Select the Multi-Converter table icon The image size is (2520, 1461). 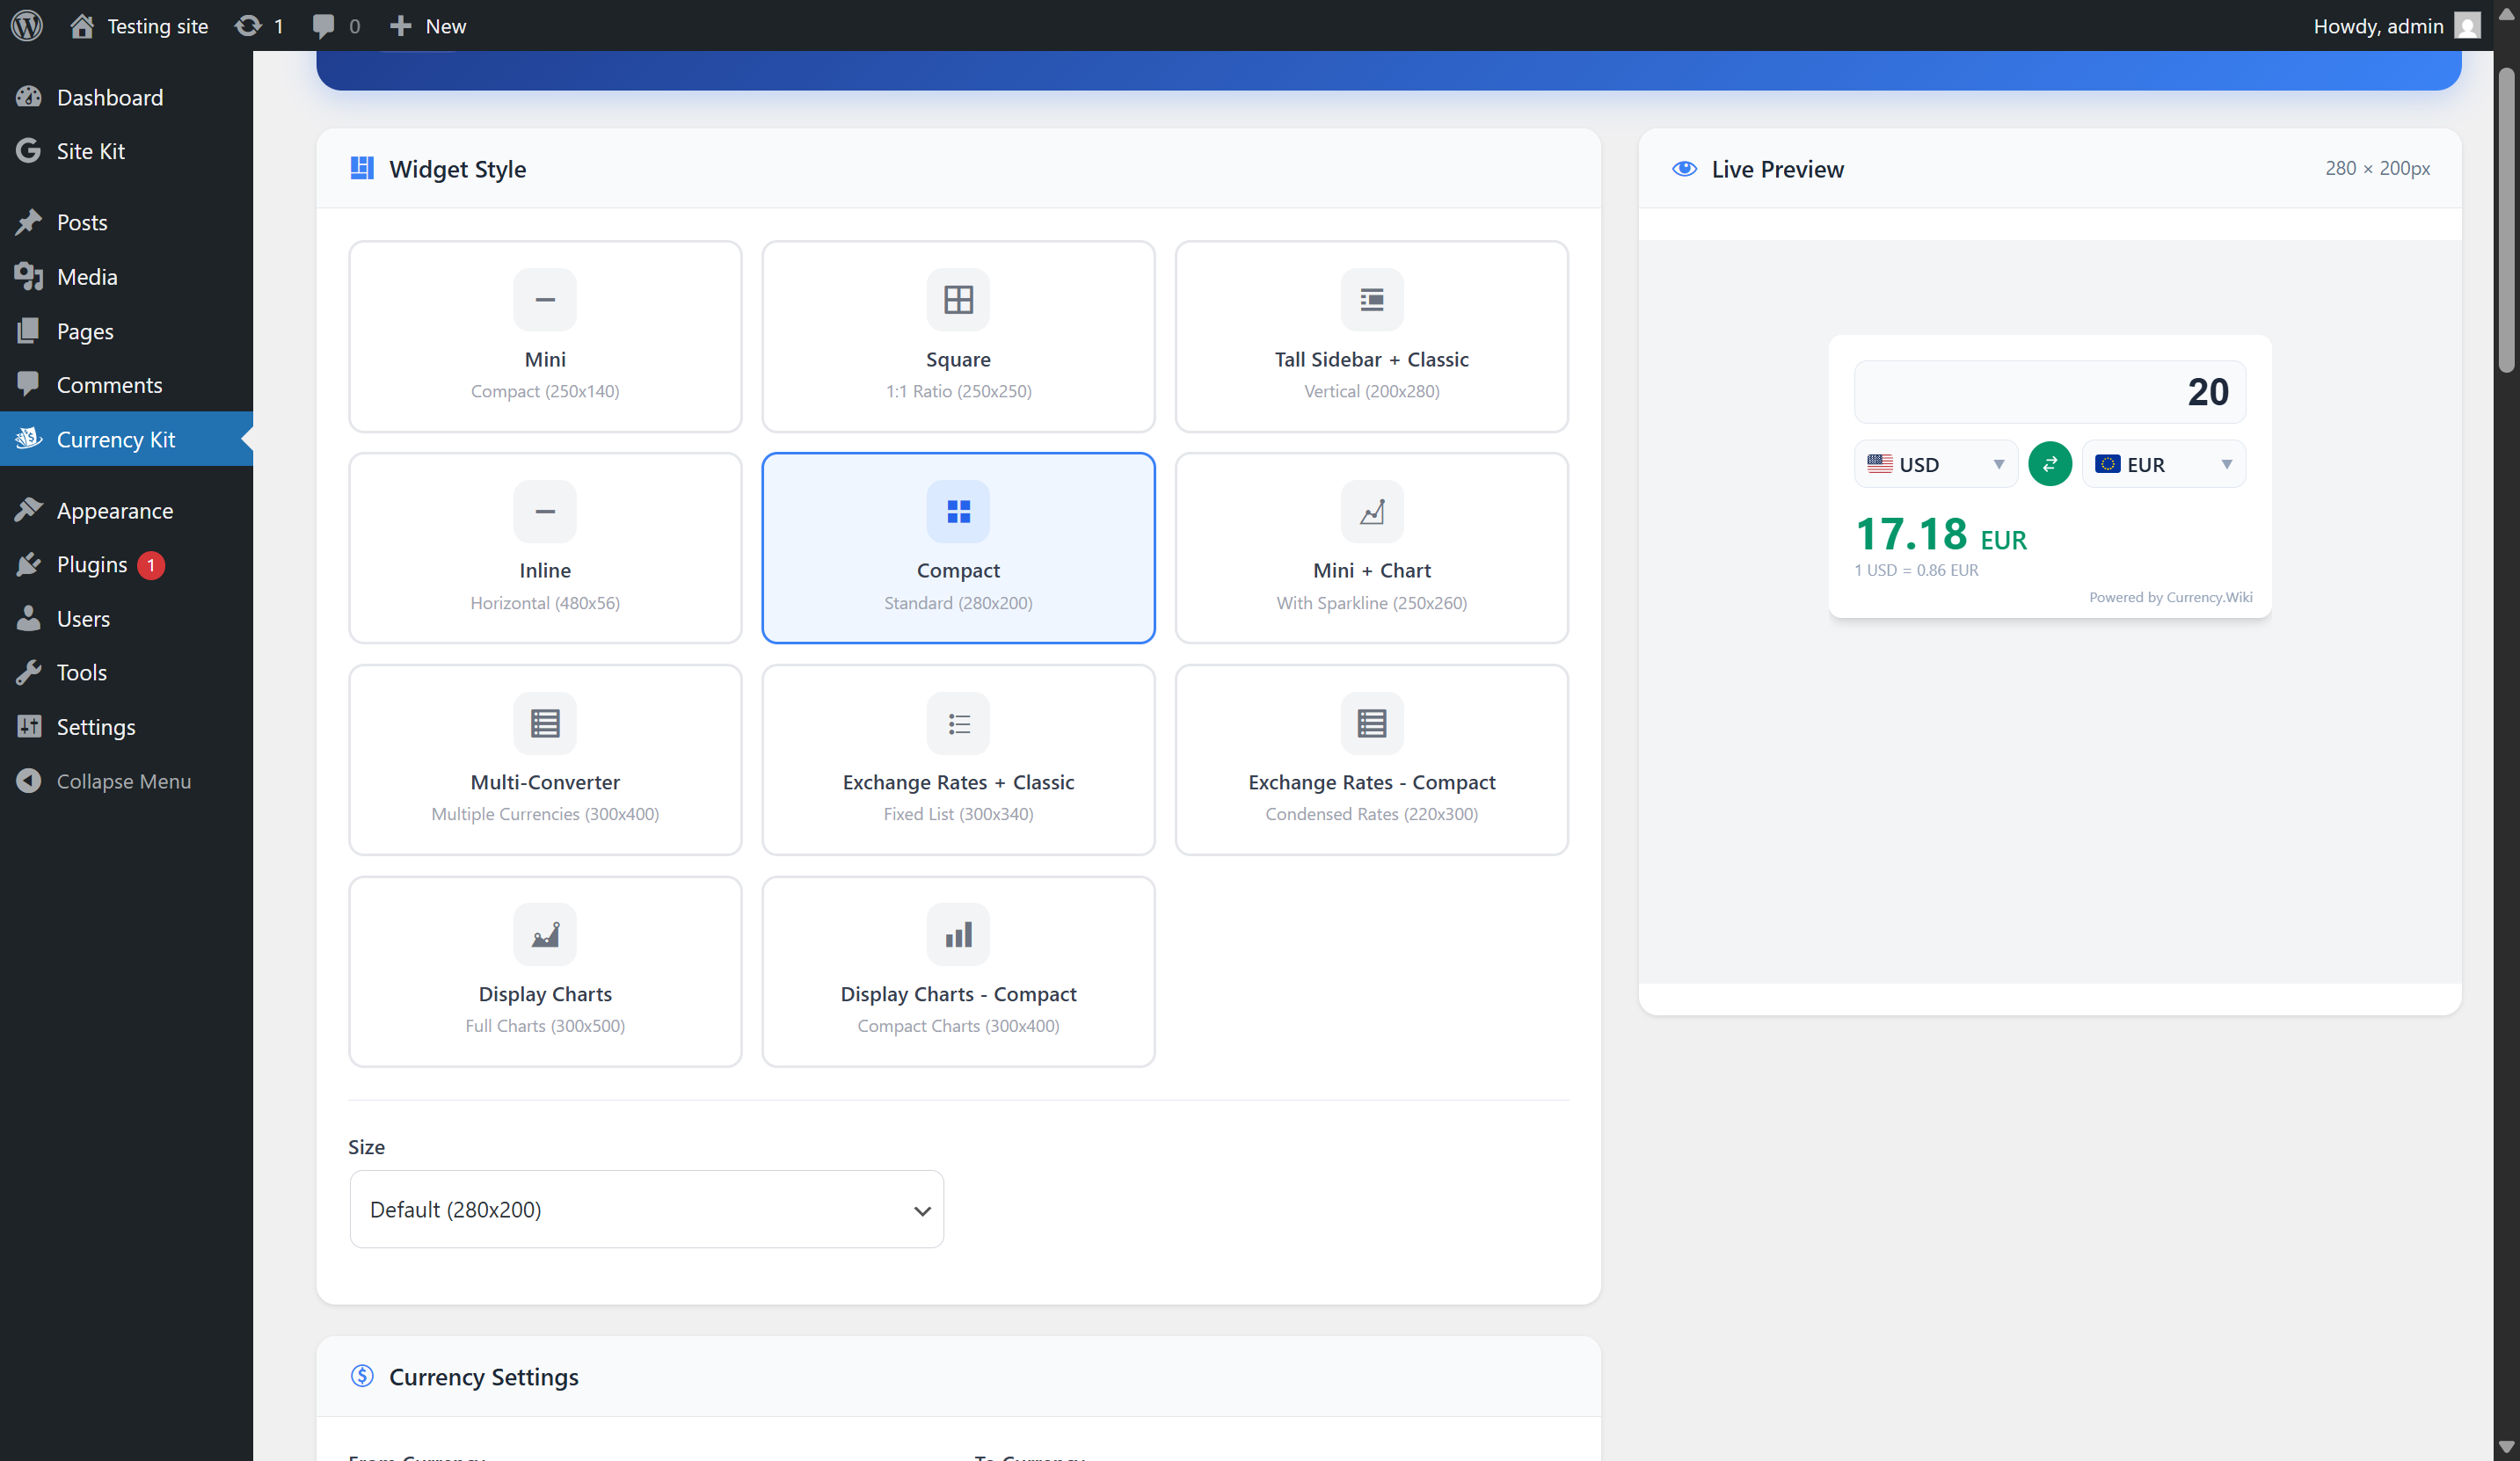tap(544, 723)
